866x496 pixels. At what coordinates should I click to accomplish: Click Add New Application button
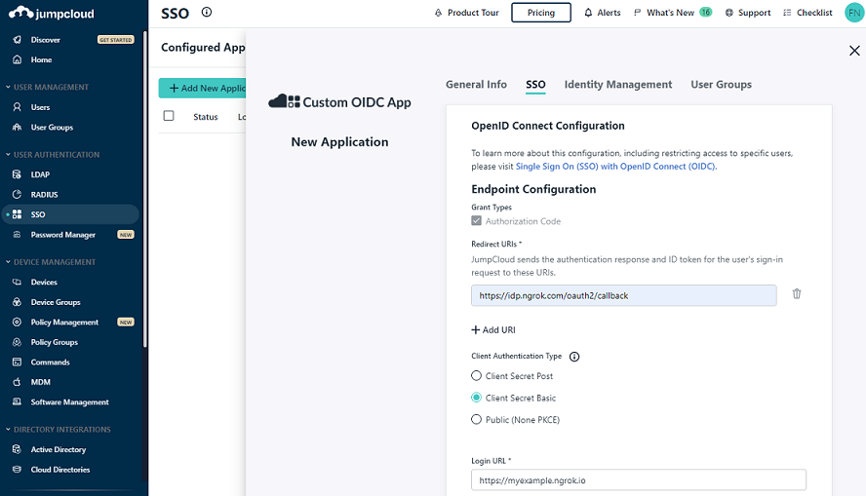tap(202, 89)
